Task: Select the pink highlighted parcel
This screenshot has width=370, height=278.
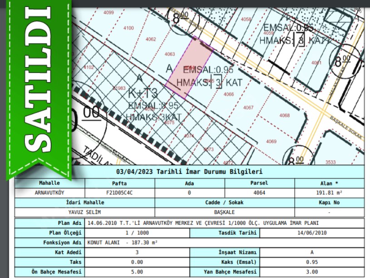Action: click(190, 68)
